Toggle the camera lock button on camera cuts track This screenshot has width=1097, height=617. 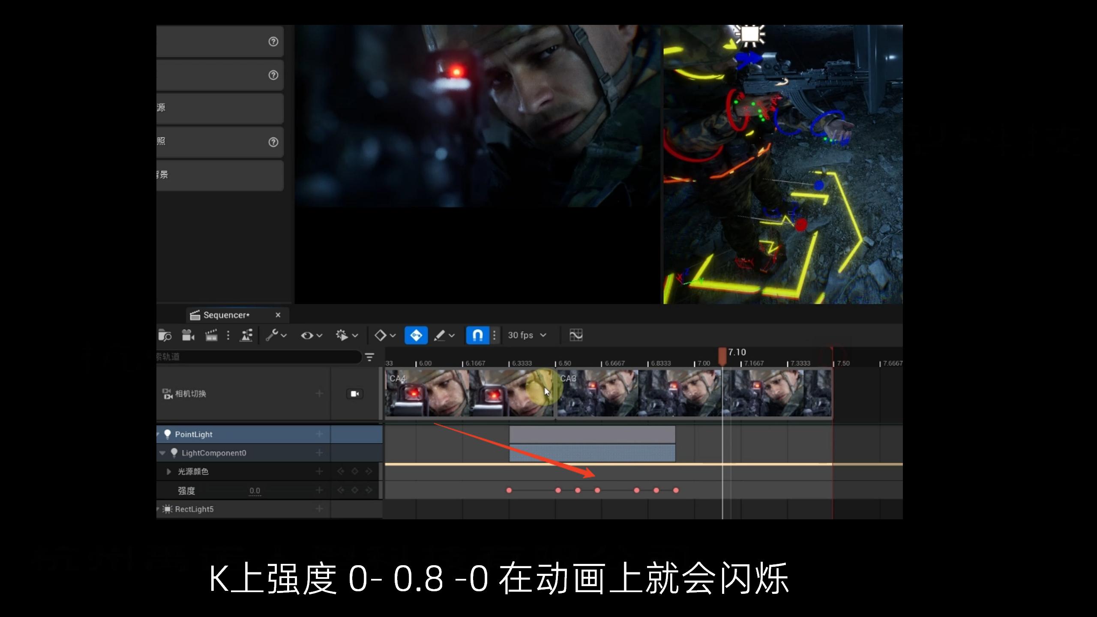point(355,394)
